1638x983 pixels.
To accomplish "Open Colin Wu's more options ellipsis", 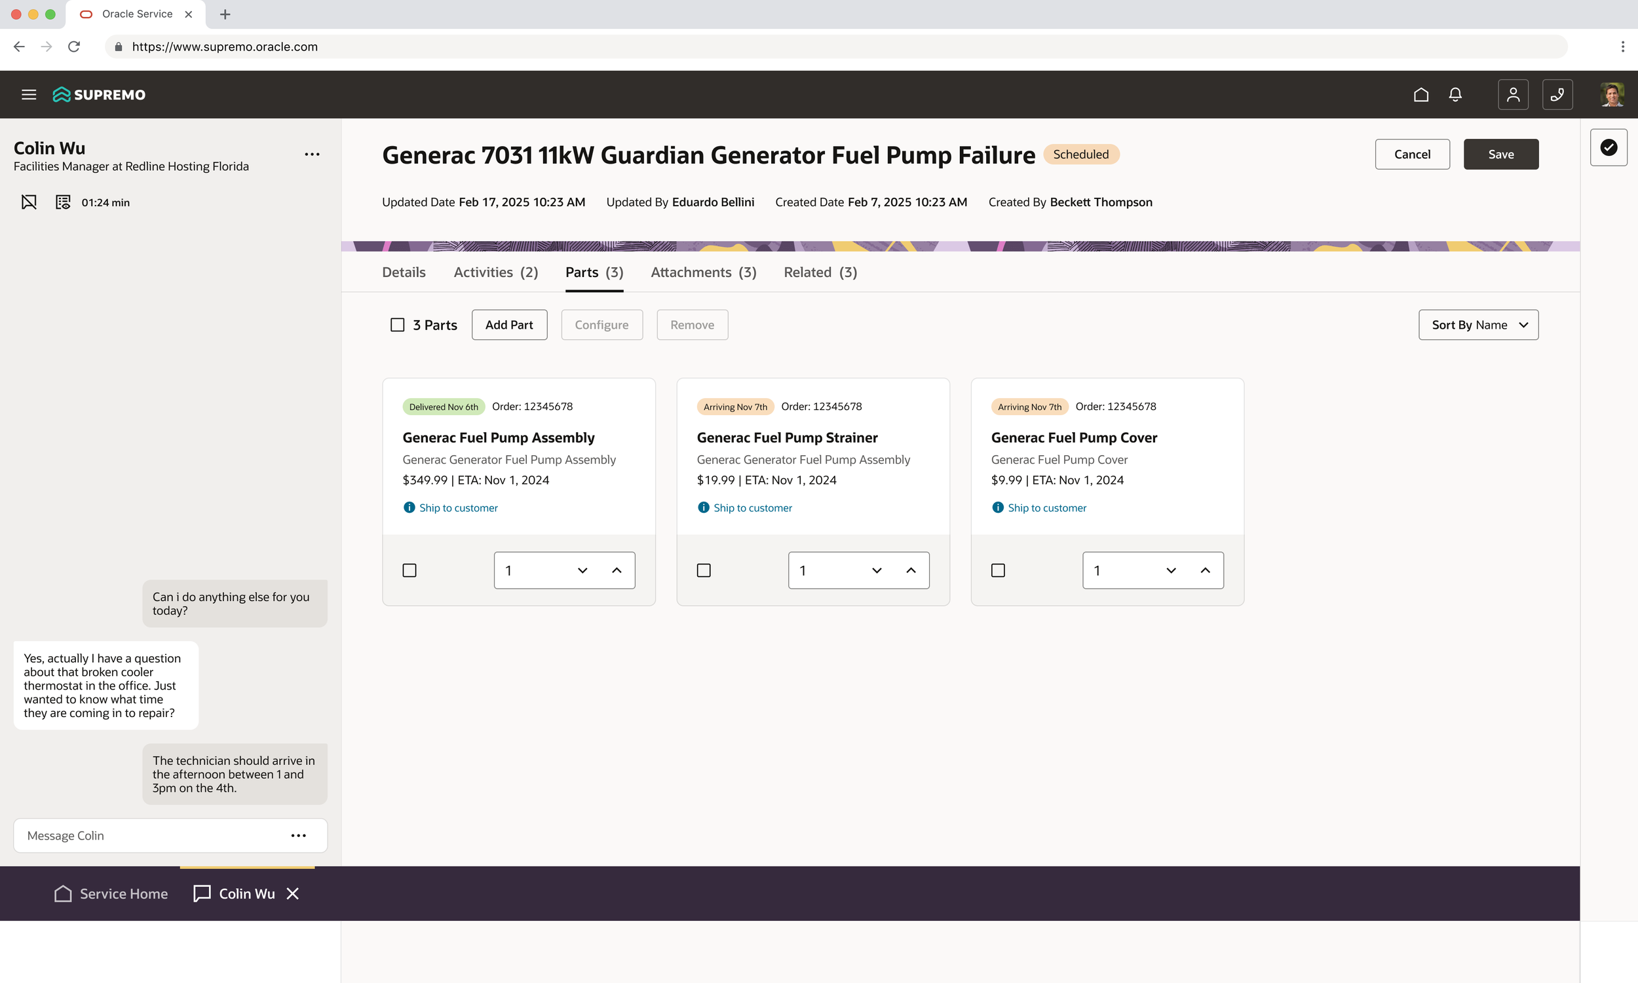I will pos(311,155).
